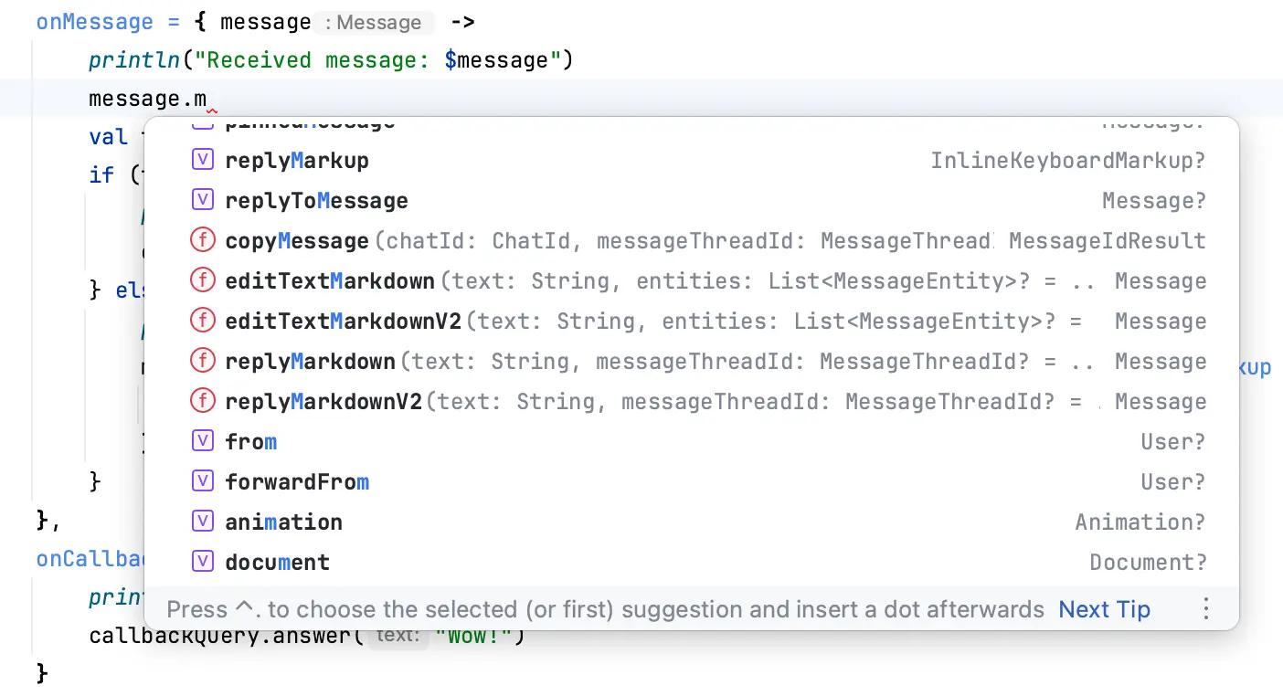The width and height of the screenshot is (1283, 696).
Task: Click the function icon beside editTextMarkdownV2
Action: pyautogui.click(x=202, y=320)
